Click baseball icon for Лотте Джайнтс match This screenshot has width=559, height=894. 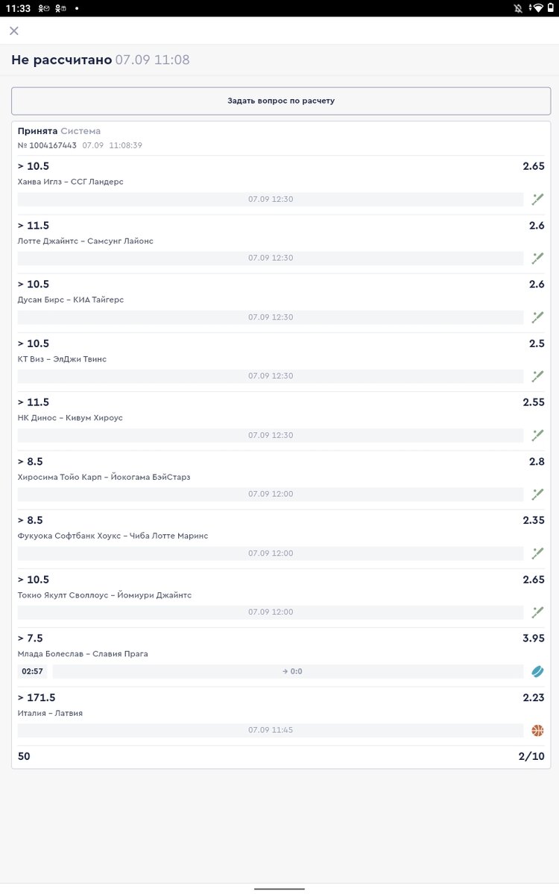point(537,258)
